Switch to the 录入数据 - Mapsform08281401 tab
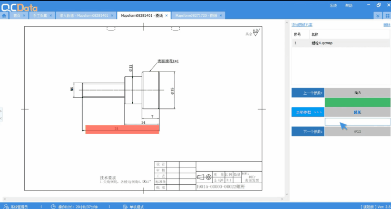391x209 pixels. pos(84,15)
